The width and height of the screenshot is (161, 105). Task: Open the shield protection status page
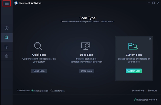pos(6,28)
